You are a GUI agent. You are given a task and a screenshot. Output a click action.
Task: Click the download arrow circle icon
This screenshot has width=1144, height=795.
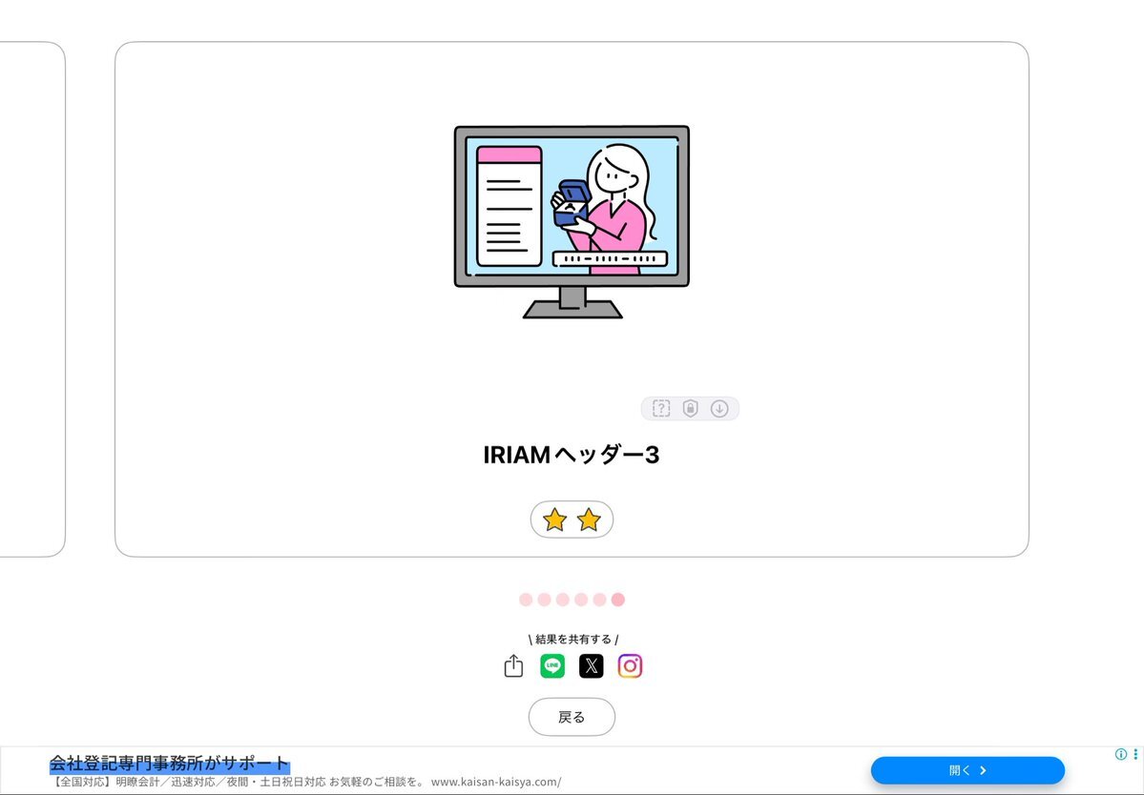point(719,408)
